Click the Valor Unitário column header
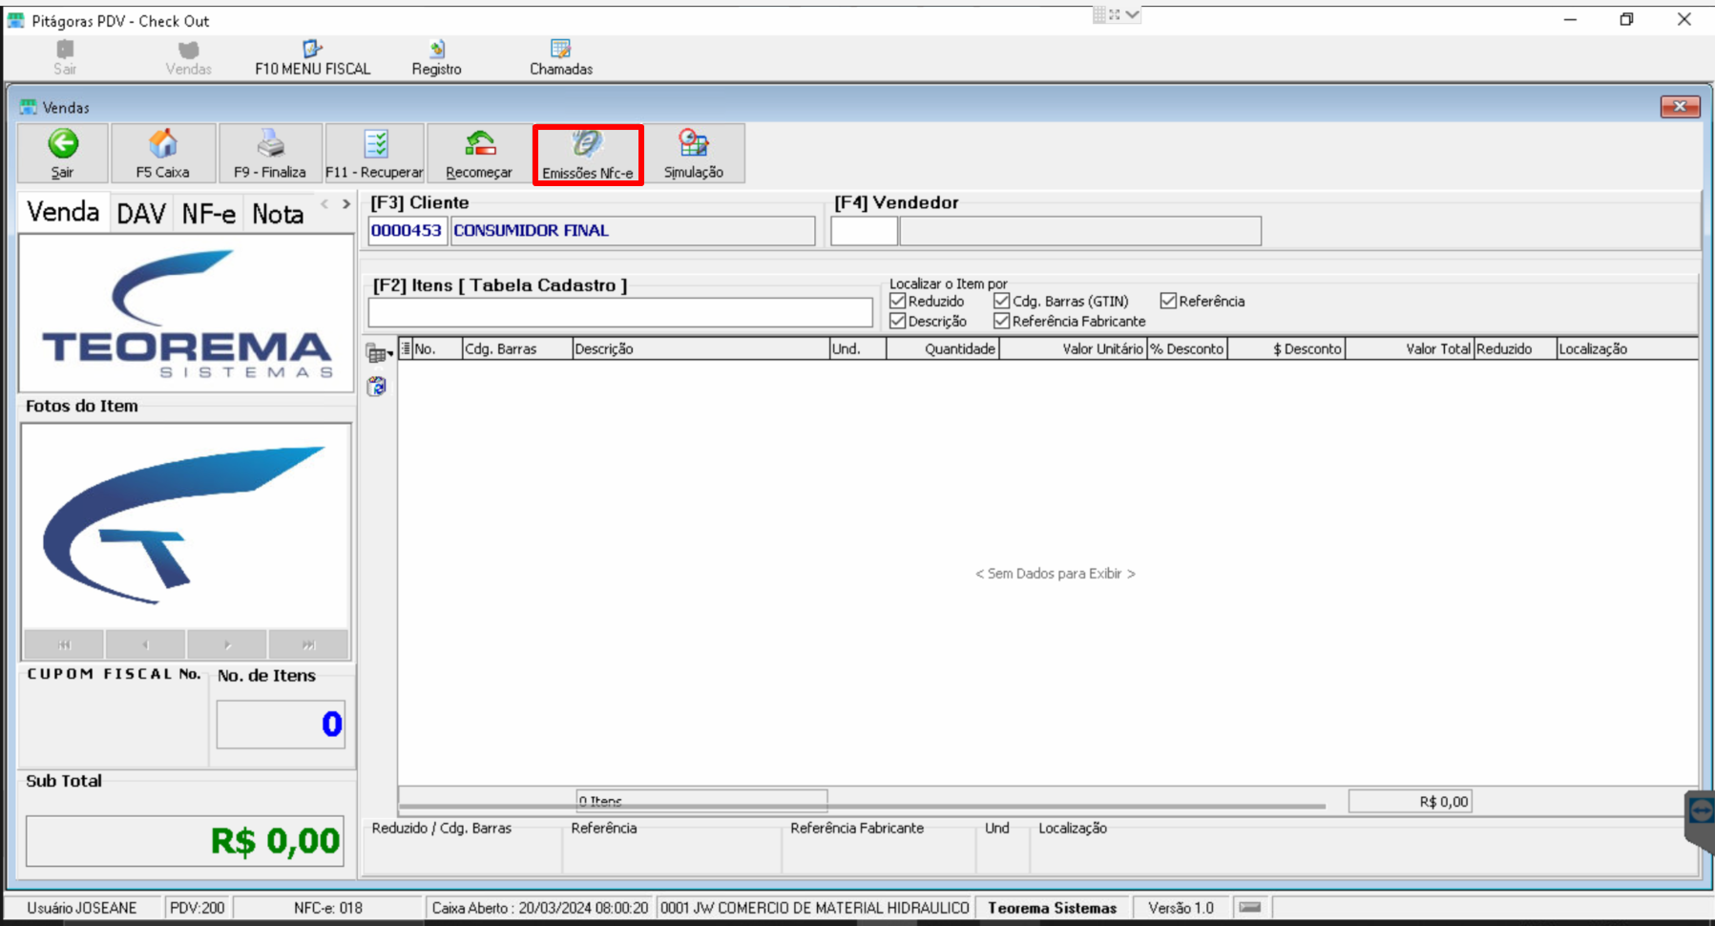The height and width of the screenshot is (926, 1715). 1073,348
